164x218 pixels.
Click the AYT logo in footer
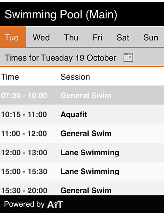click(x=55, y=204)
